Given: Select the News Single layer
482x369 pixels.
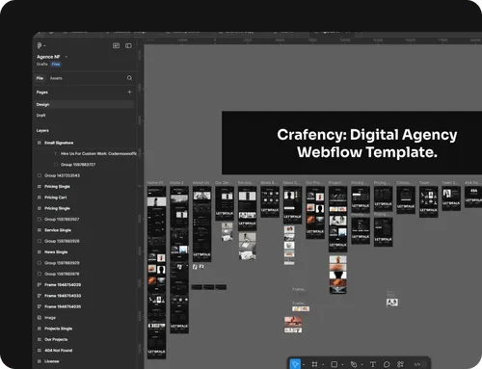Looking at the screenshot, I should click(56, 251).
